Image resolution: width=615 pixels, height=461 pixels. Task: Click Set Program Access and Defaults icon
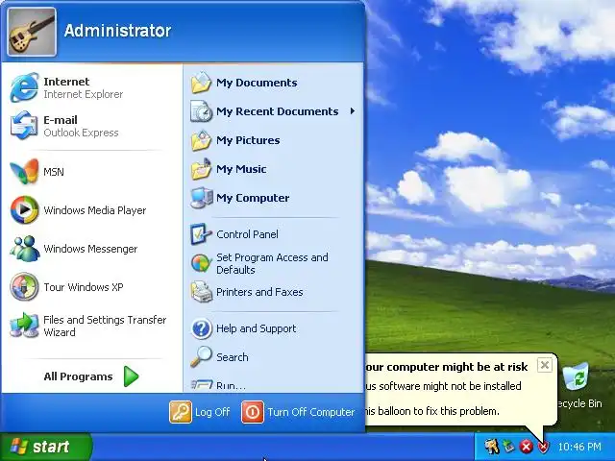(201, 263)
